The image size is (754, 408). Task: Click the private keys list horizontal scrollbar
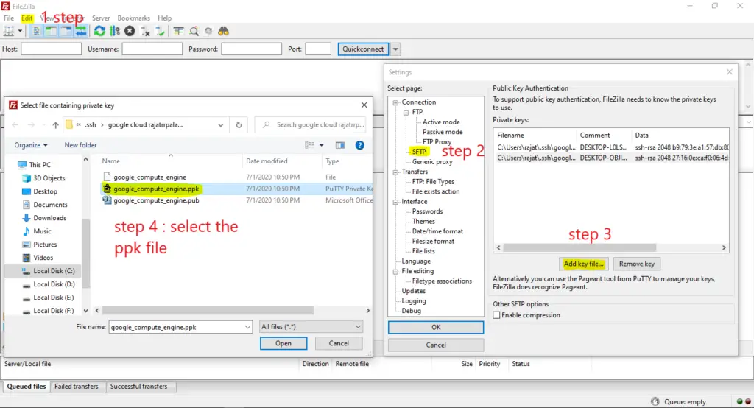point(579,247)
